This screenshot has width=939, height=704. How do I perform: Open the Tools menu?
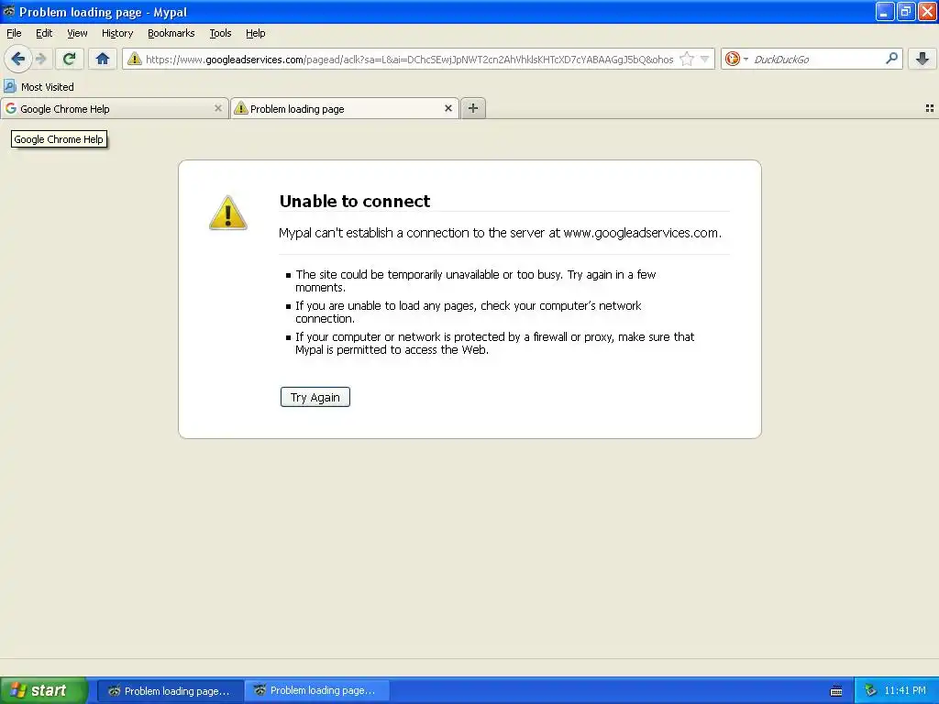pyautogui.click(x=220, y=33)
